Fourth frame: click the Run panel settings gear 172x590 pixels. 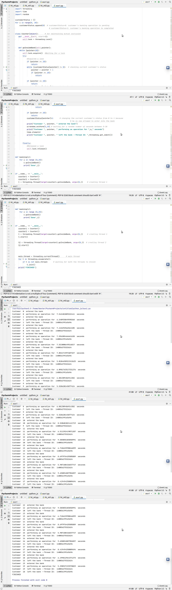click(166, 305)
